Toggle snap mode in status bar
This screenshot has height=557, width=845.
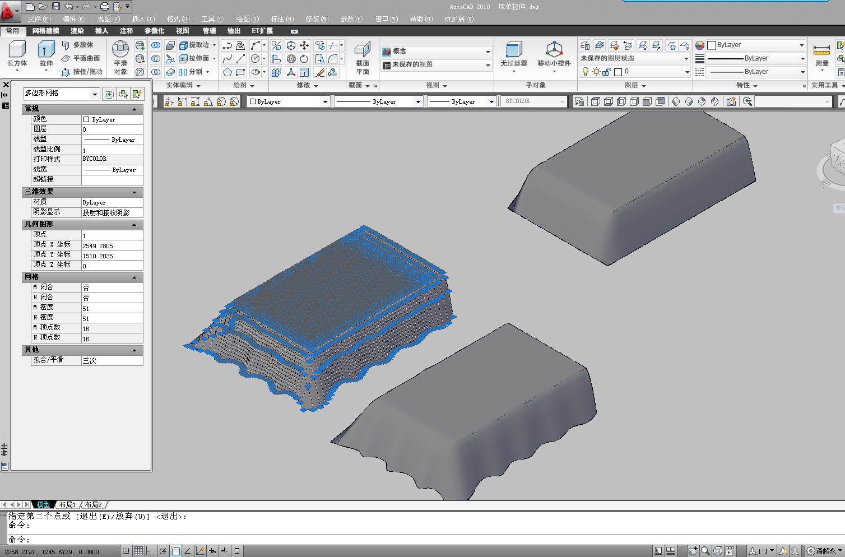point(126,551)
